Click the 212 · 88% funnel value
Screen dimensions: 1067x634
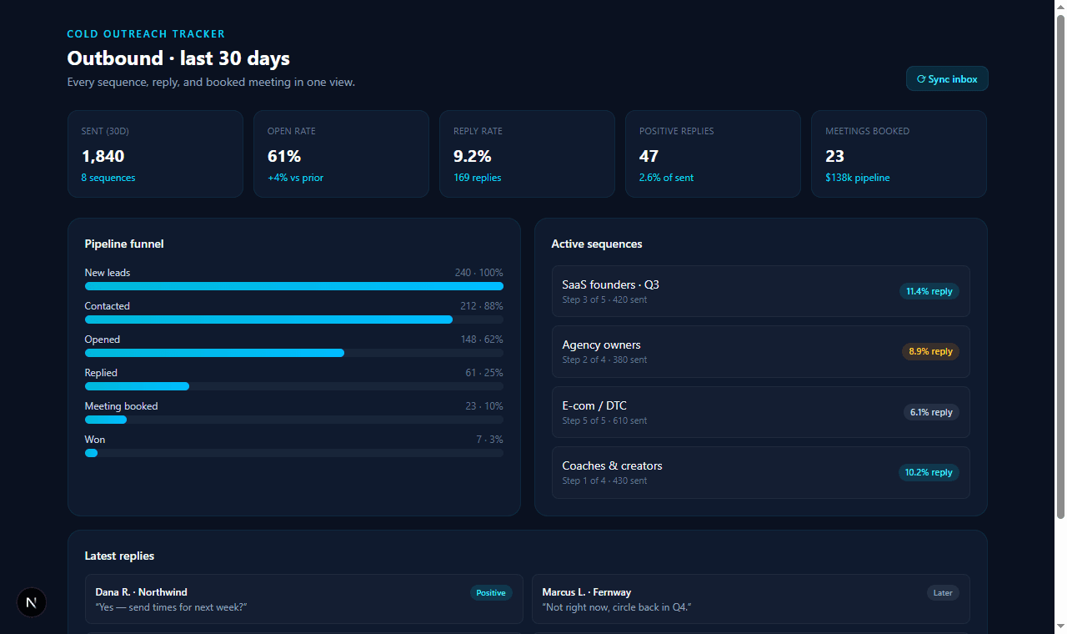(481, 306)
